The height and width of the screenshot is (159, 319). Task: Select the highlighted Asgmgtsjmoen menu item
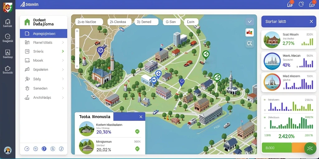44,34
